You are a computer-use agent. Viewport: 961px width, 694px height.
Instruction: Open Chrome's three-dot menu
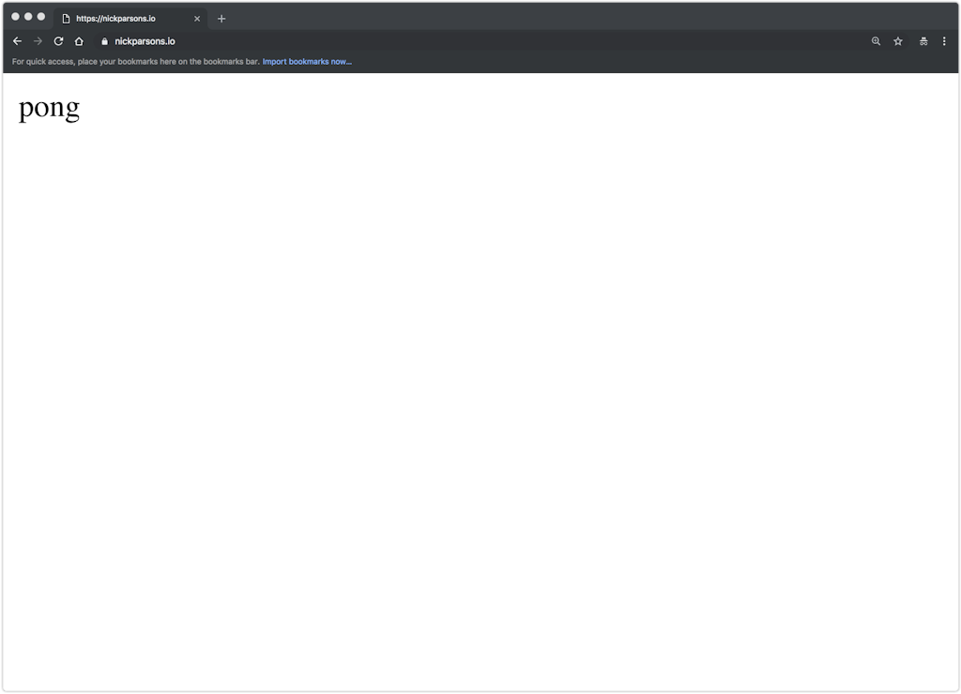tap(944, 41)
